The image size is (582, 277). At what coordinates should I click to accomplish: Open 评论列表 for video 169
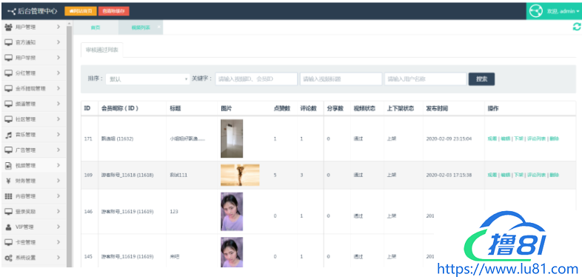[536, 175]
